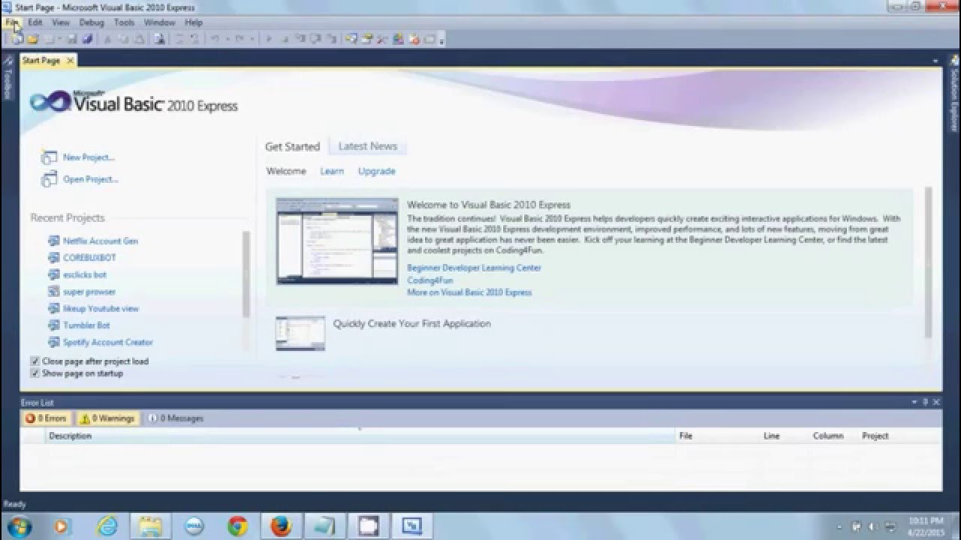This screenshot has width=961, height=540.
Task: Close the Start Page tab
Action: pyautogui.click(x=70, y=61)
